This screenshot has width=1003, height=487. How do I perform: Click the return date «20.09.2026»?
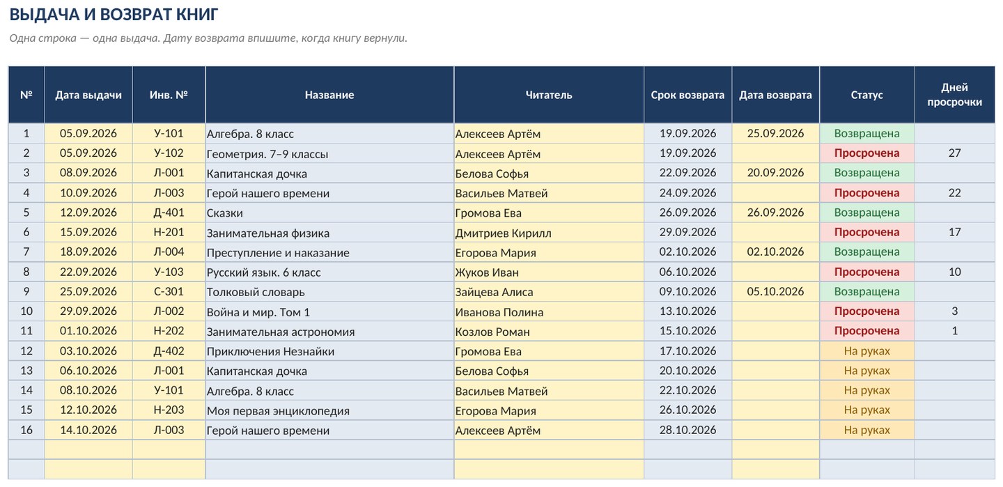[775, 173]
